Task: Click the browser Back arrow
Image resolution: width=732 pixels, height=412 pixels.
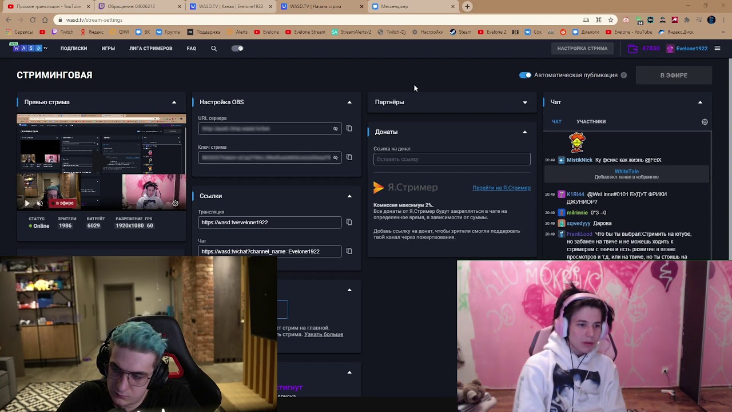Action: [x=8, y=20]
